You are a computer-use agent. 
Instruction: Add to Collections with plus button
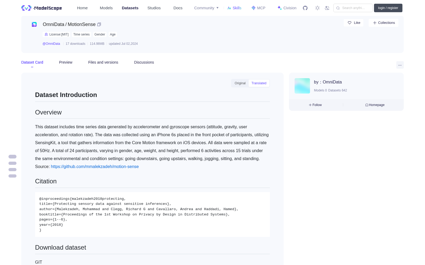[x=384, y=23]
